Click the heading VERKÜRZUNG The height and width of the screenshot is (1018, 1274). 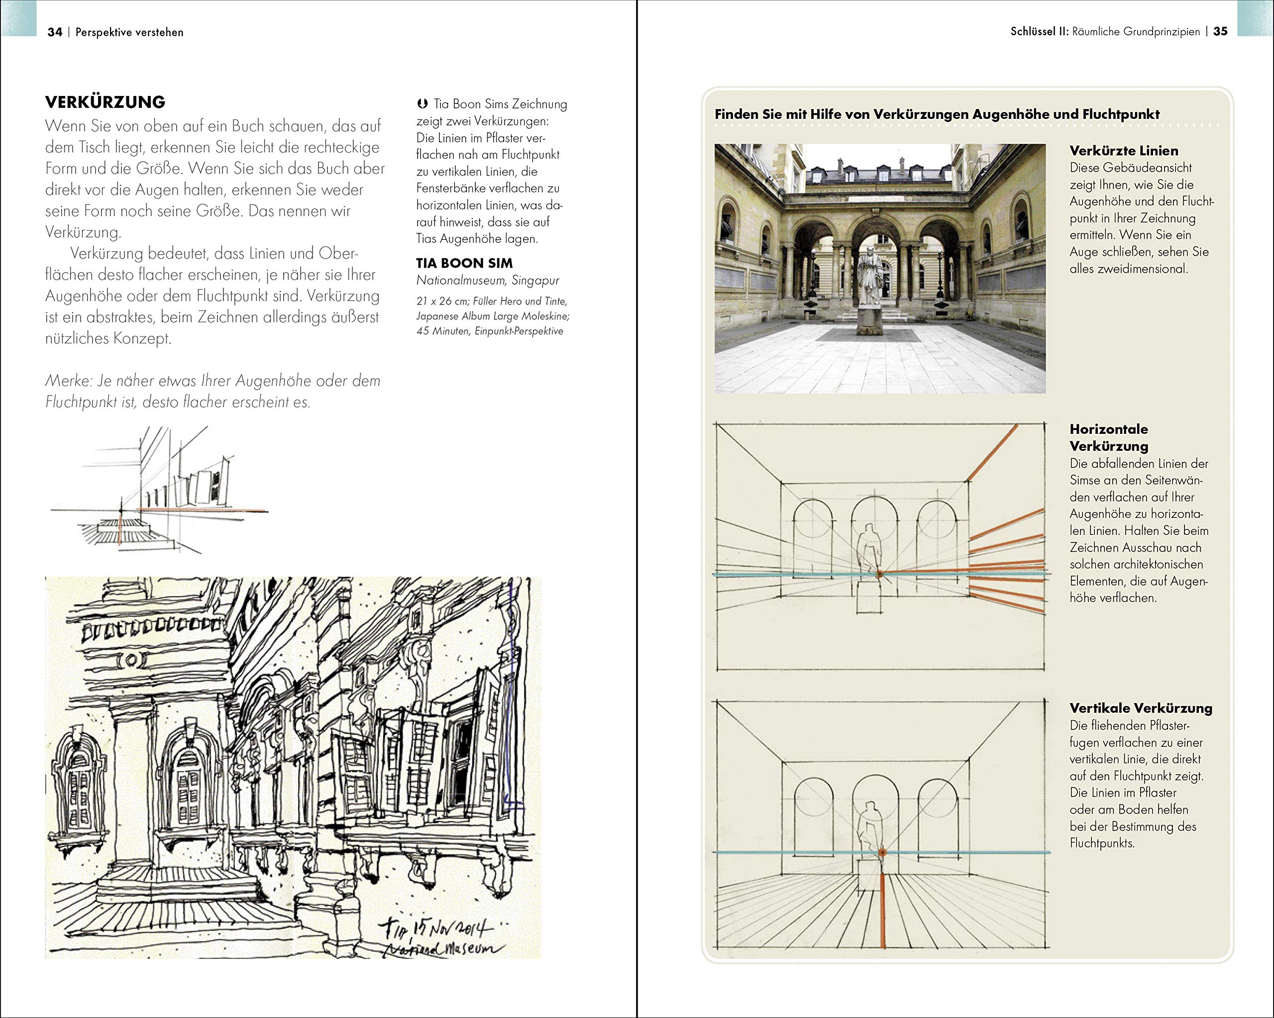point(105,102)
